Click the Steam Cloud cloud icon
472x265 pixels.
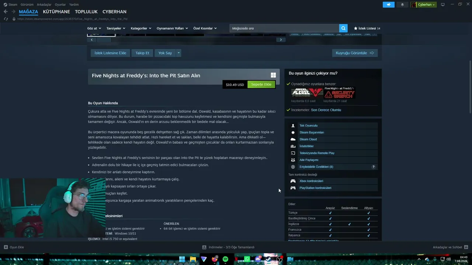point(293,139)
